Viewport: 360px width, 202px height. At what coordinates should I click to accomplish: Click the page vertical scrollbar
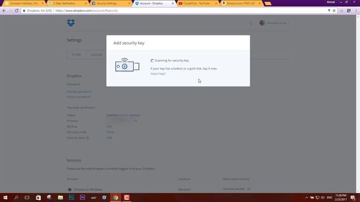(x=358, y=103)
